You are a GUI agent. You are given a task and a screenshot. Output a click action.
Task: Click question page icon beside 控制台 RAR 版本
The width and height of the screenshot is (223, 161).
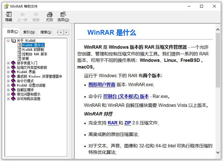pos(19,54)
